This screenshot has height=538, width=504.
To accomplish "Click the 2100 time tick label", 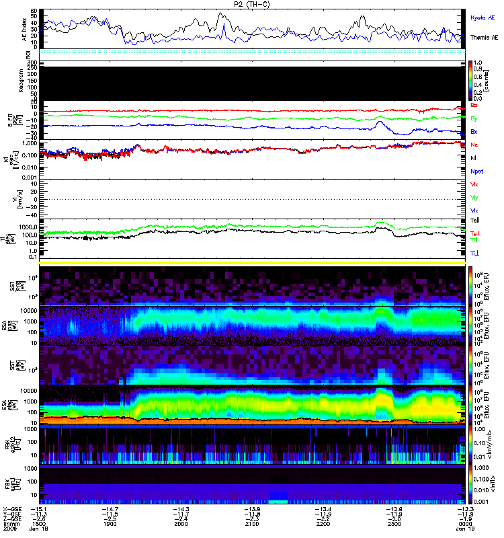I will (252, 524).
